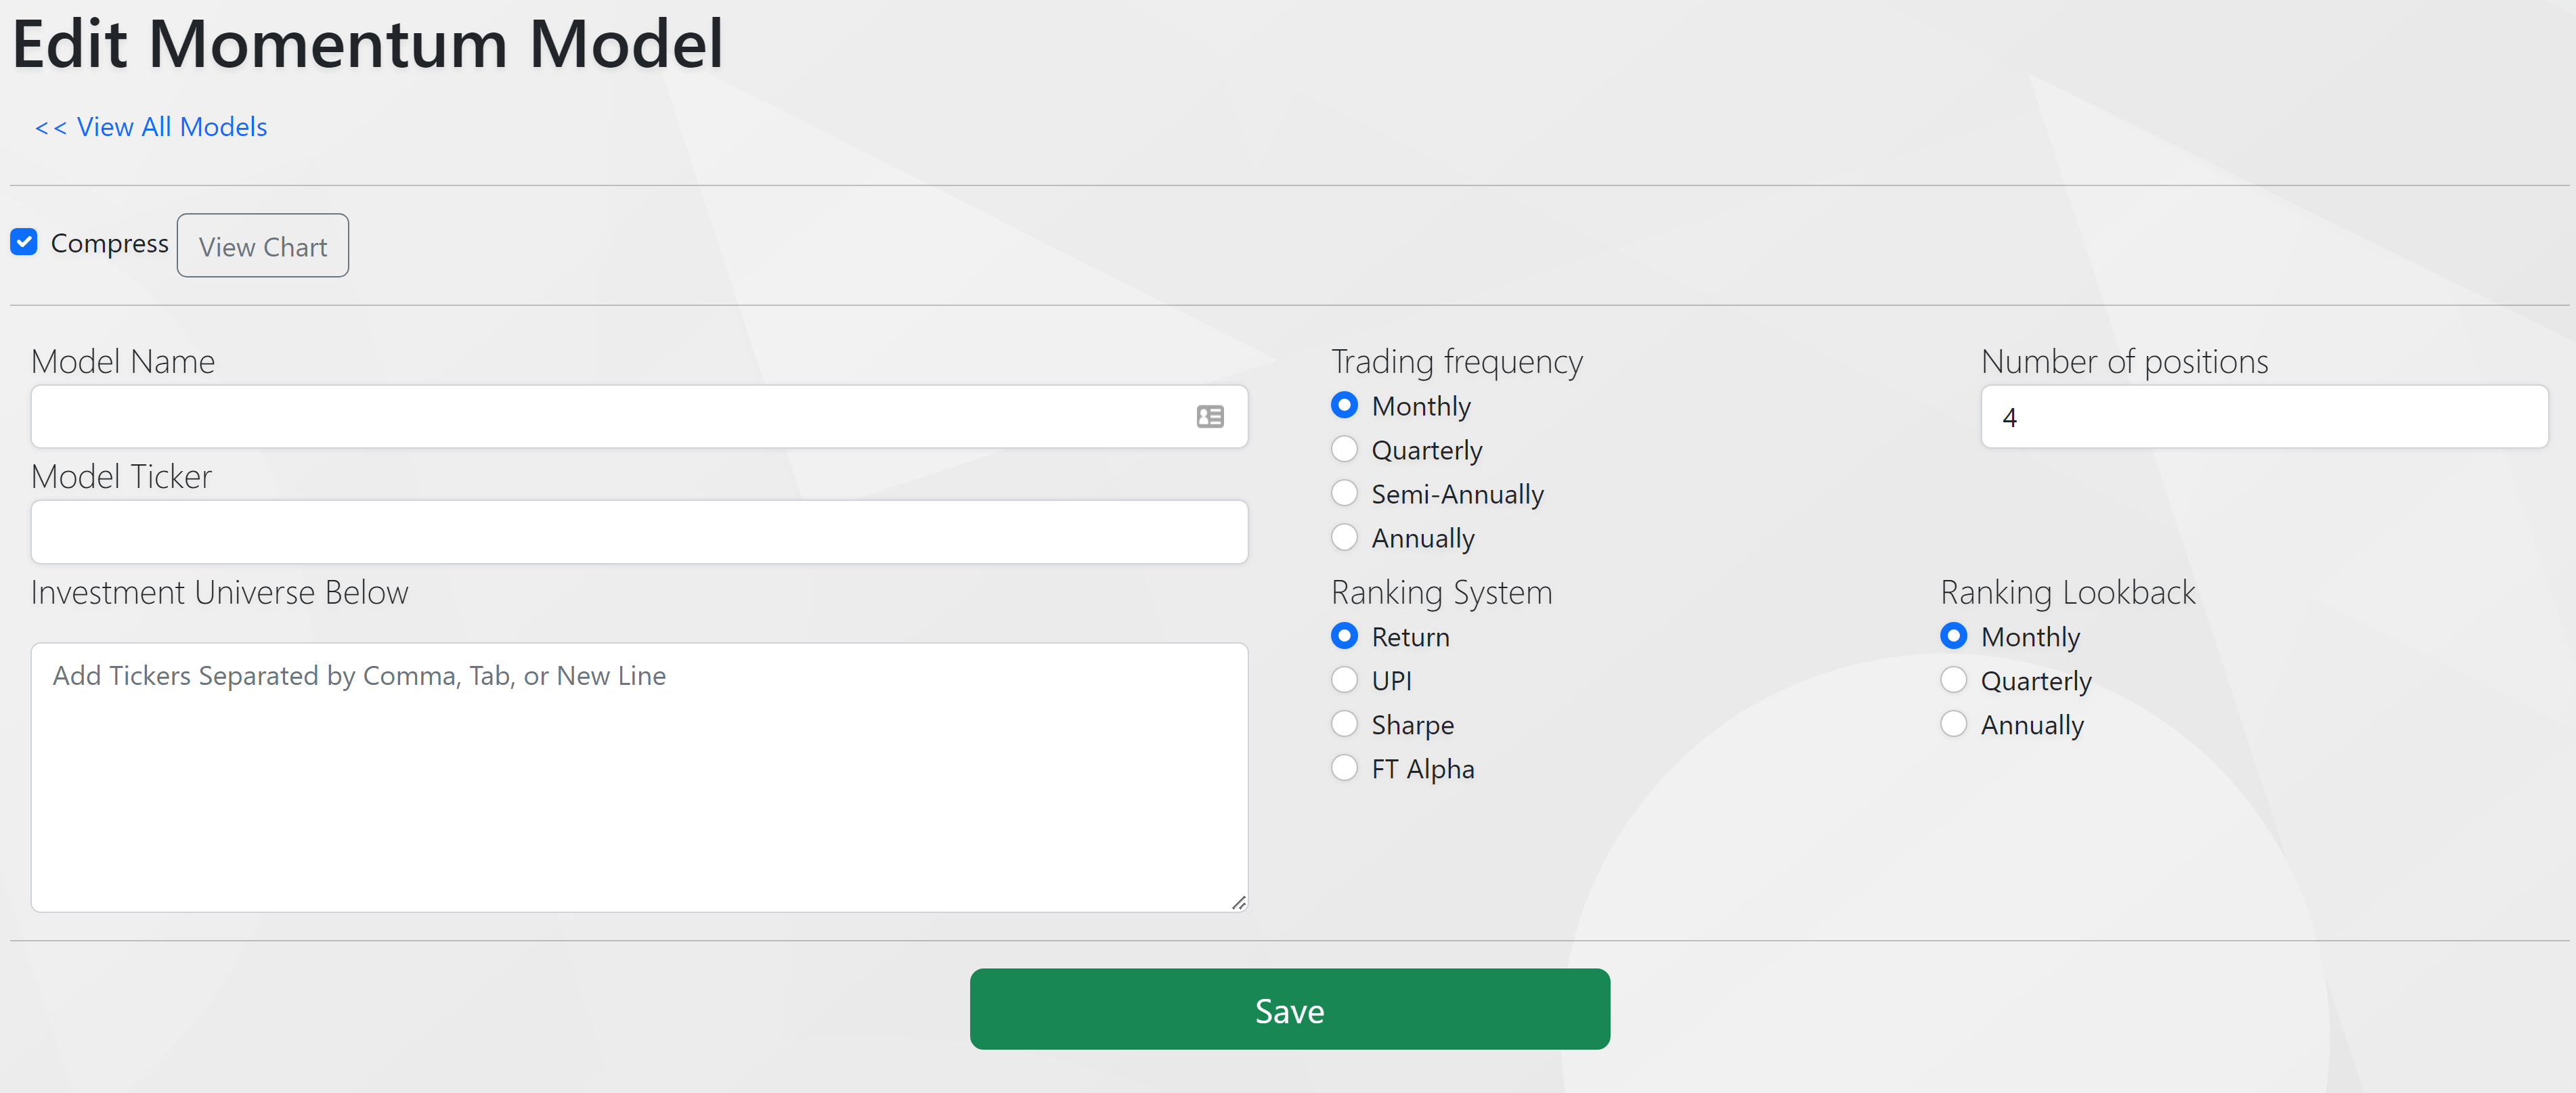The image size is (2576, 1093).
Task: Choose UPI ranking system
Action: 1344,680
